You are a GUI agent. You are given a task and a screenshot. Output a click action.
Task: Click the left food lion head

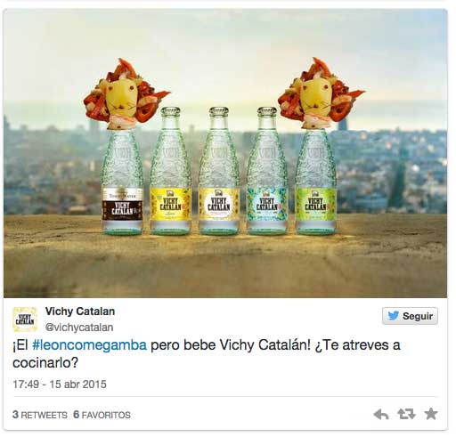[125, 93]
